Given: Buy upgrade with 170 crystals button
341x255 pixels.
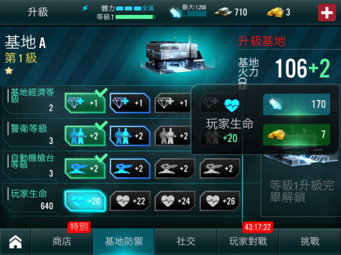Looking at the screenshot, I should (x=297, y=104).
